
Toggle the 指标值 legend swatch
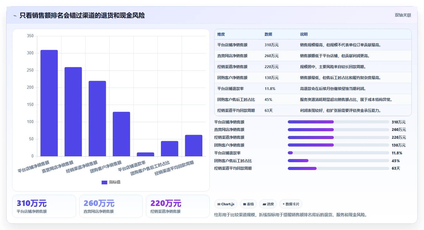104,182
